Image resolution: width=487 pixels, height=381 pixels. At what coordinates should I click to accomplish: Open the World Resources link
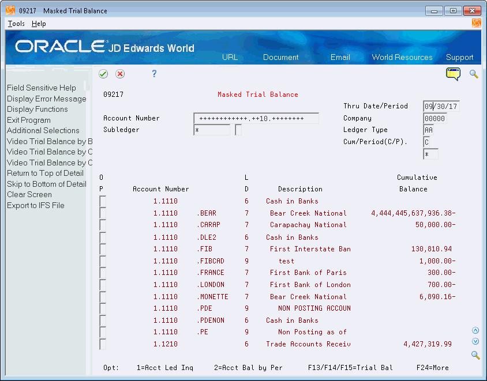pyautogui.click(x=402, y=58)
